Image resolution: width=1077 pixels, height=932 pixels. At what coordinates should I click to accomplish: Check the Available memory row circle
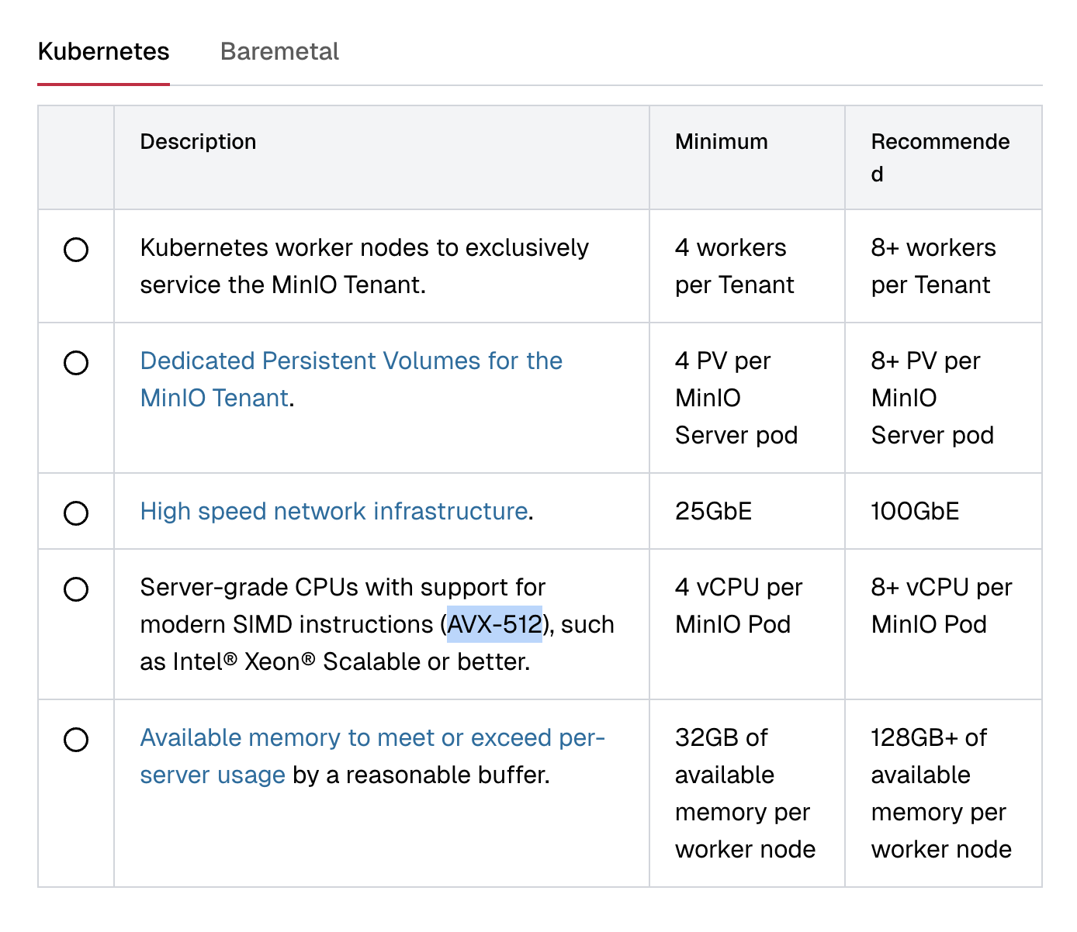76,740
